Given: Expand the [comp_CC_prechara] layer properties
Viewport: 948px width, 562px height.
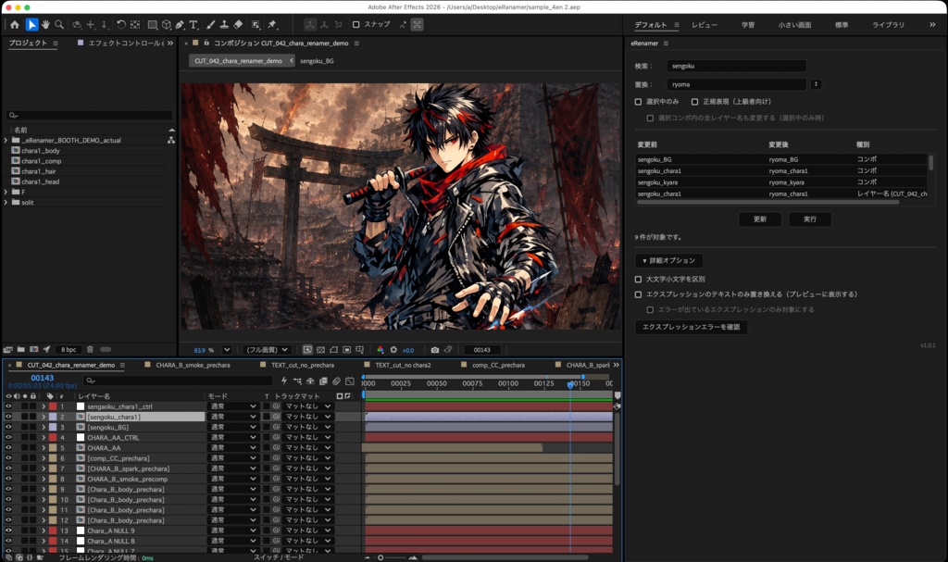Looking at the screenshot, I should tap(44, 458).
